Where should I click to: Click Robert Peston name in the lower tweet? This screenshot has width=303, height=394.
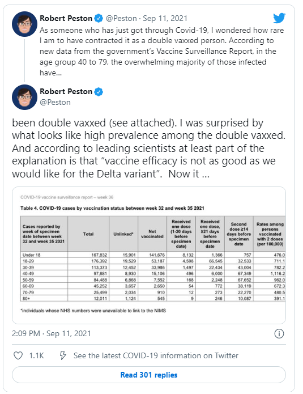click(x=66, y=91)
